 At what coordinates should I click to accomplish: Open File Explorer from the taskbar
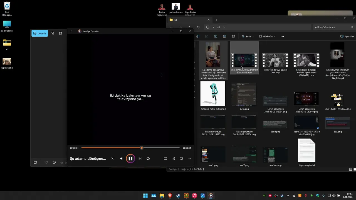[x=162, y=196]
